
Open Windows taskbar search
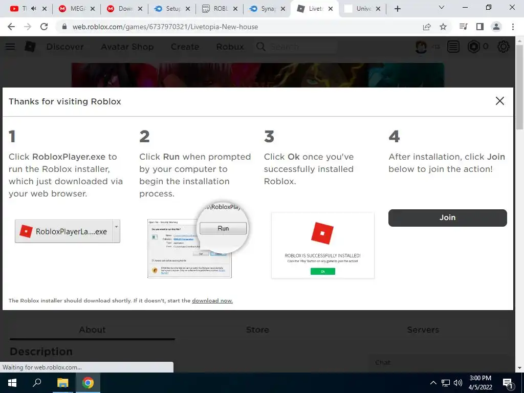pos(37,383)
